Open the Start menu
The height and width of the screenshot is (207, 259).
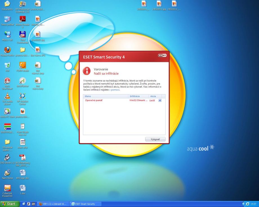coord(10,204)
